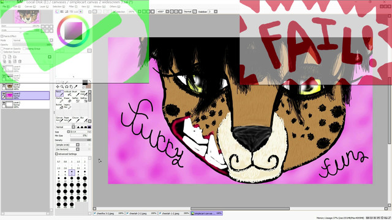The image size is (392, 220).
Task: Toggle the Preserve Opacity checkbox
Action: coord(2,49)
